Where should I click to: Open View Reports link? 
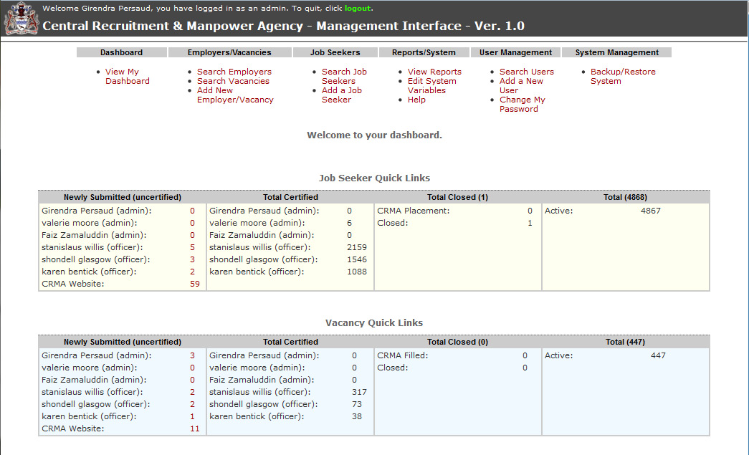(434, 72)
